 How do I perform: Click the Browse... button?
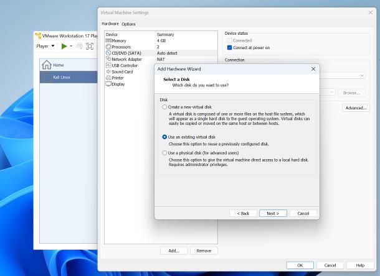click(351, 93)
